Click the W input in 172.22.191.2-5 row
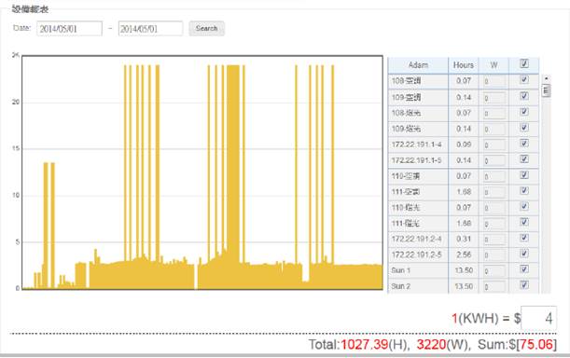Screen dimensions: 570x358 tap(494, 255)
